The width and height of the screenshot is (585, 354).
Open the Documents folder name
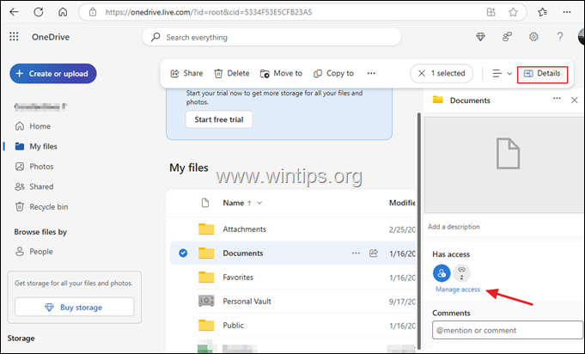pos(243,253)
